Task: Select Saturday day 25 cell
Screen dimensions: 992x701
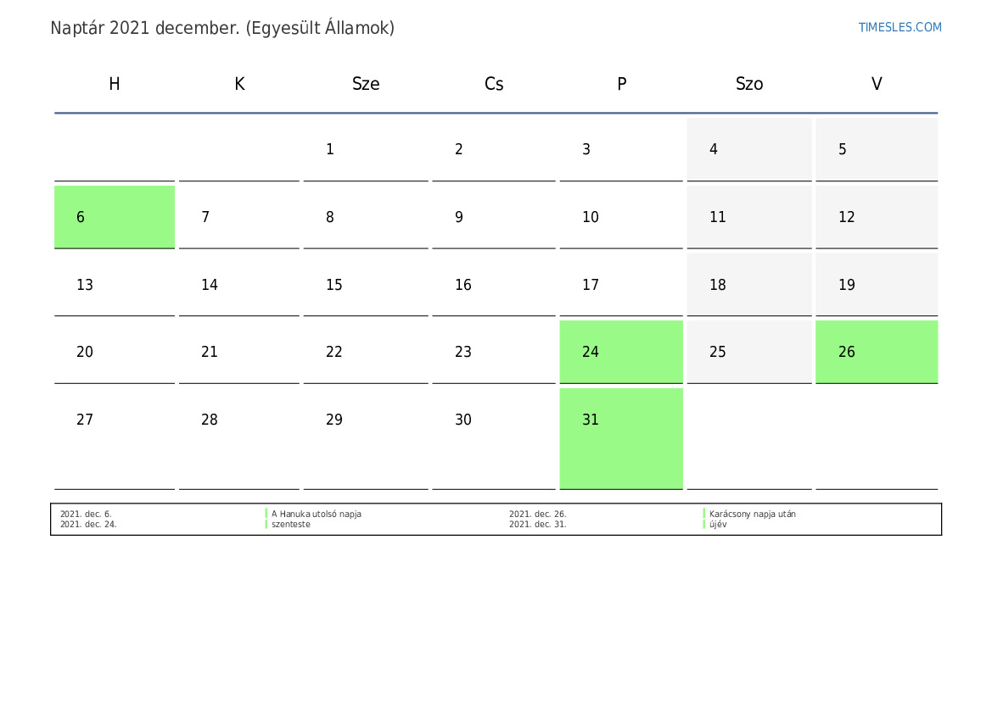Action: (749, 352)
